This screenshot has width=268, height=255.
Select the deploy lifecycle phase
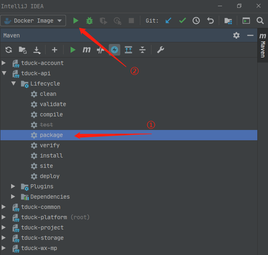point(50,176)
